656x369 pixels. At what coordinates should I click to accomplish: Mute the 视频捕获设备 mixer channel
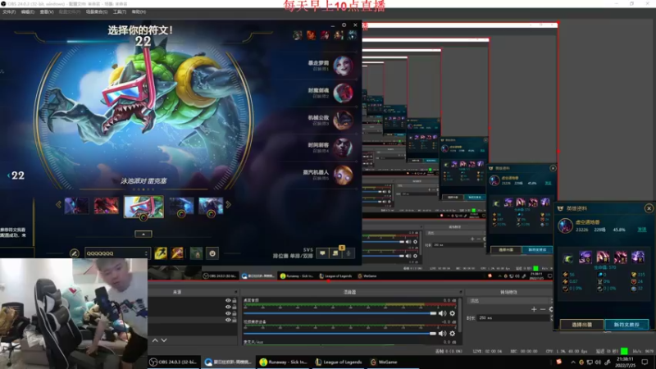point(442,334)
